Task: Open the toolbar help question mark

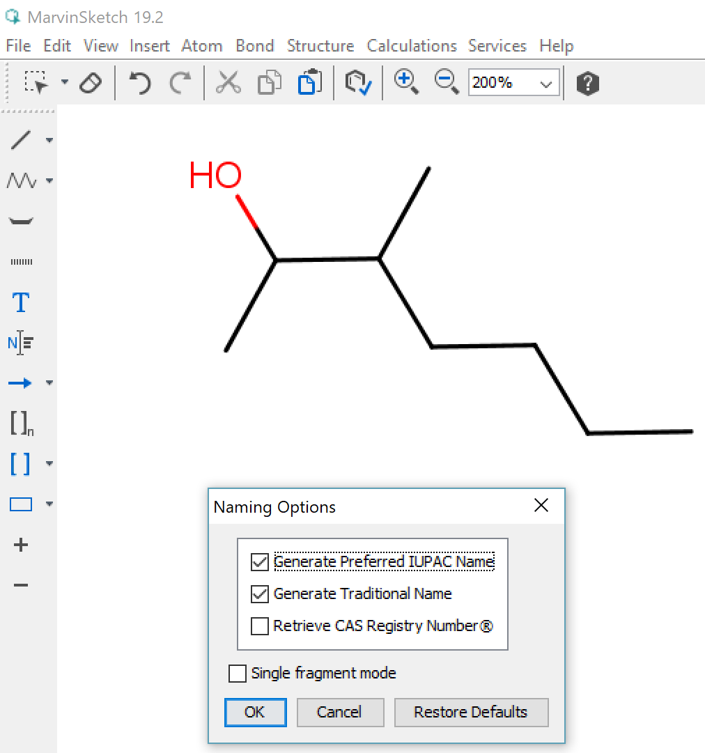Action: 587,84
